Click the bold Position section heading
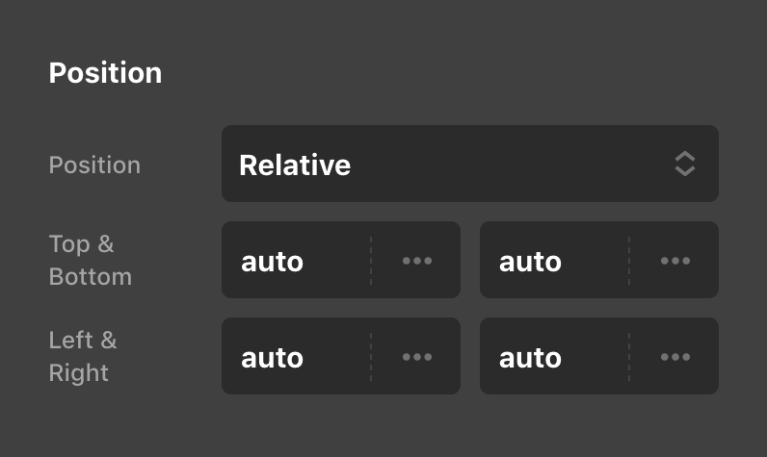 [x=105, y=73]
